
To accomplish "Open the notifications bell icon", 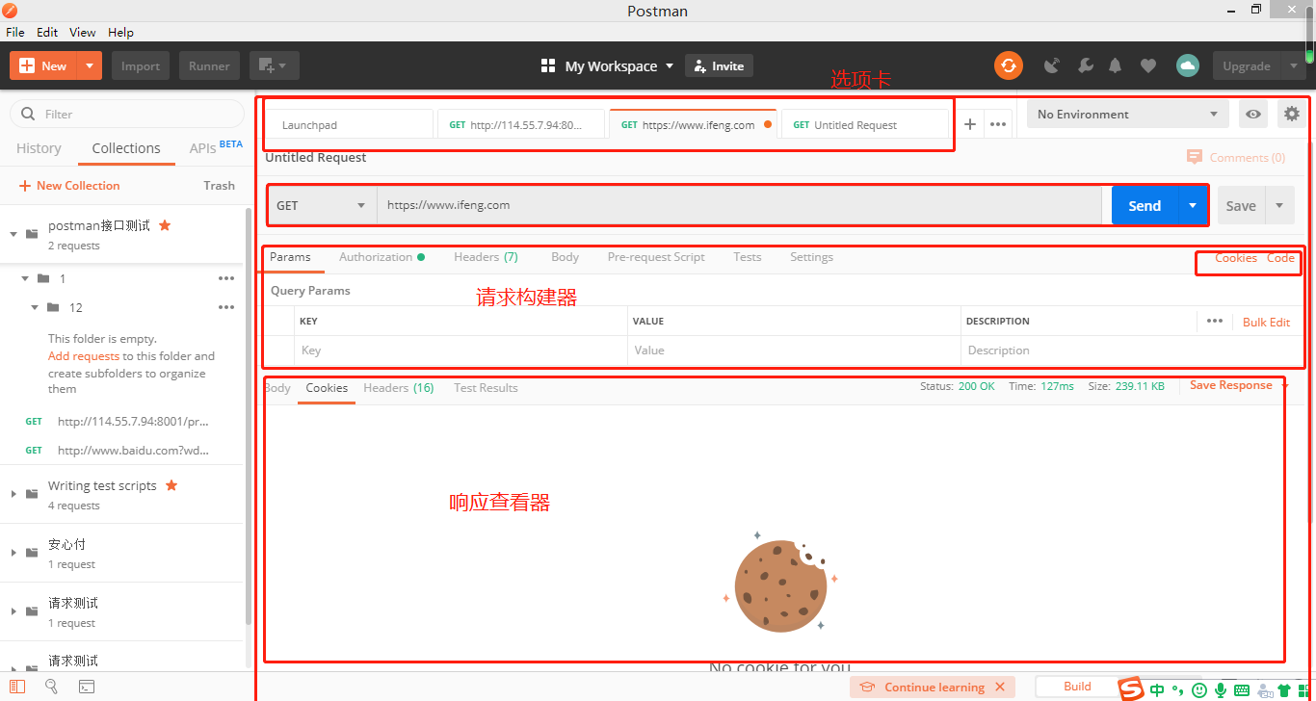I will pos(1116,65).
